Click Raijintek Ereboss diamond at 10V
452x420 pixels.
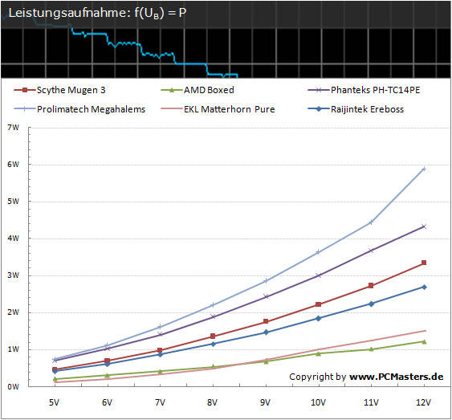pyautogui.click(x=318, y=319)
